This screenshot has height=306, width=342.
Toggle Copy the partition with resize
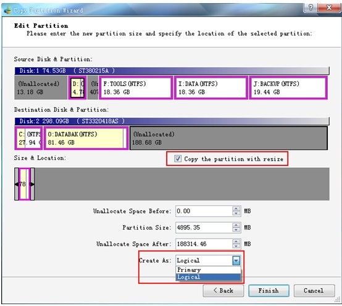[178, 159]
